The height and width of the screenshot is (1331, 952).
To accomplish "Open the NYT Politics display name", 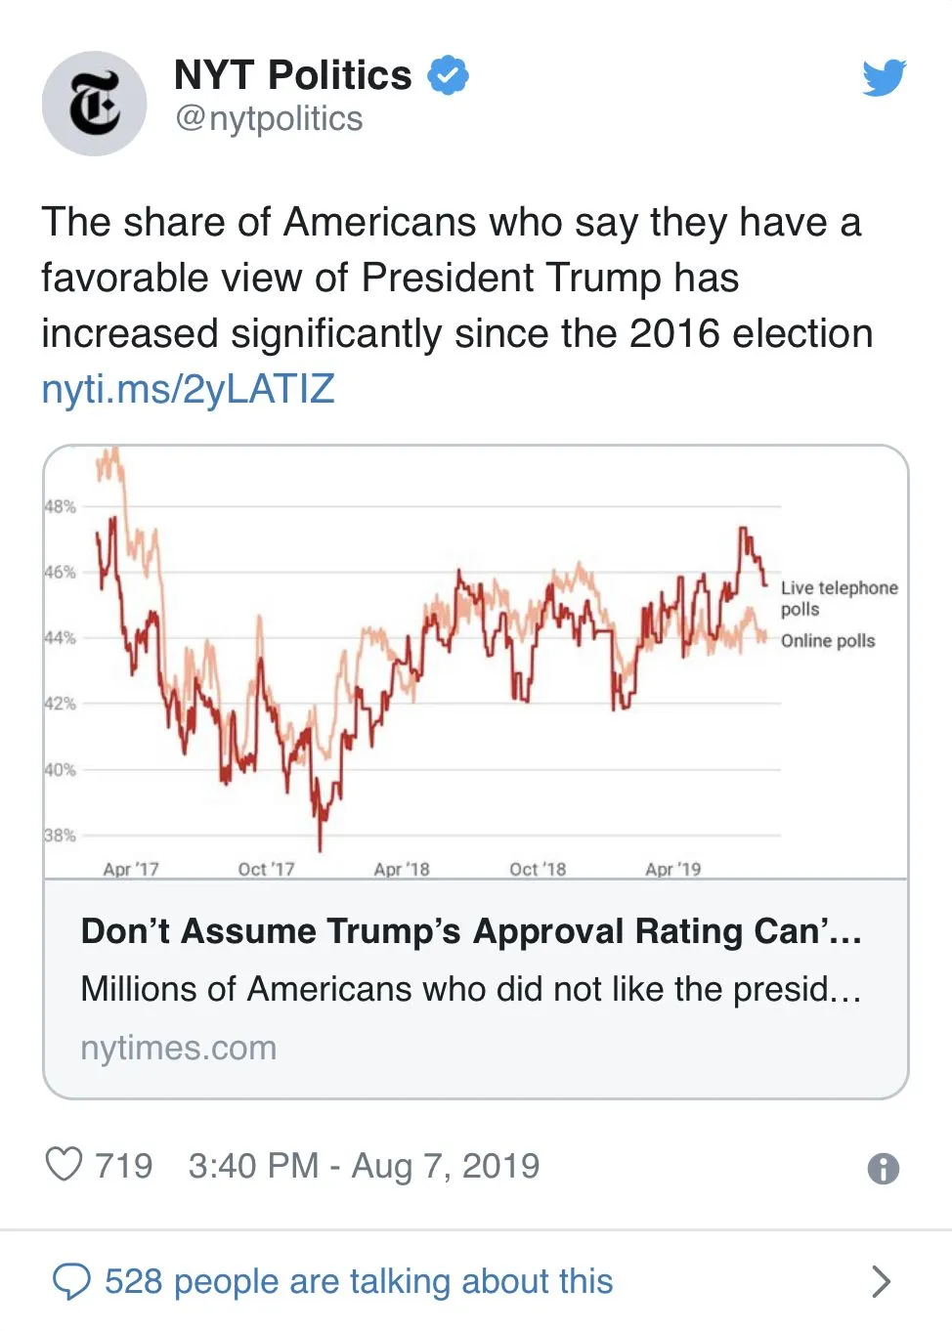I will coord(292,75).
